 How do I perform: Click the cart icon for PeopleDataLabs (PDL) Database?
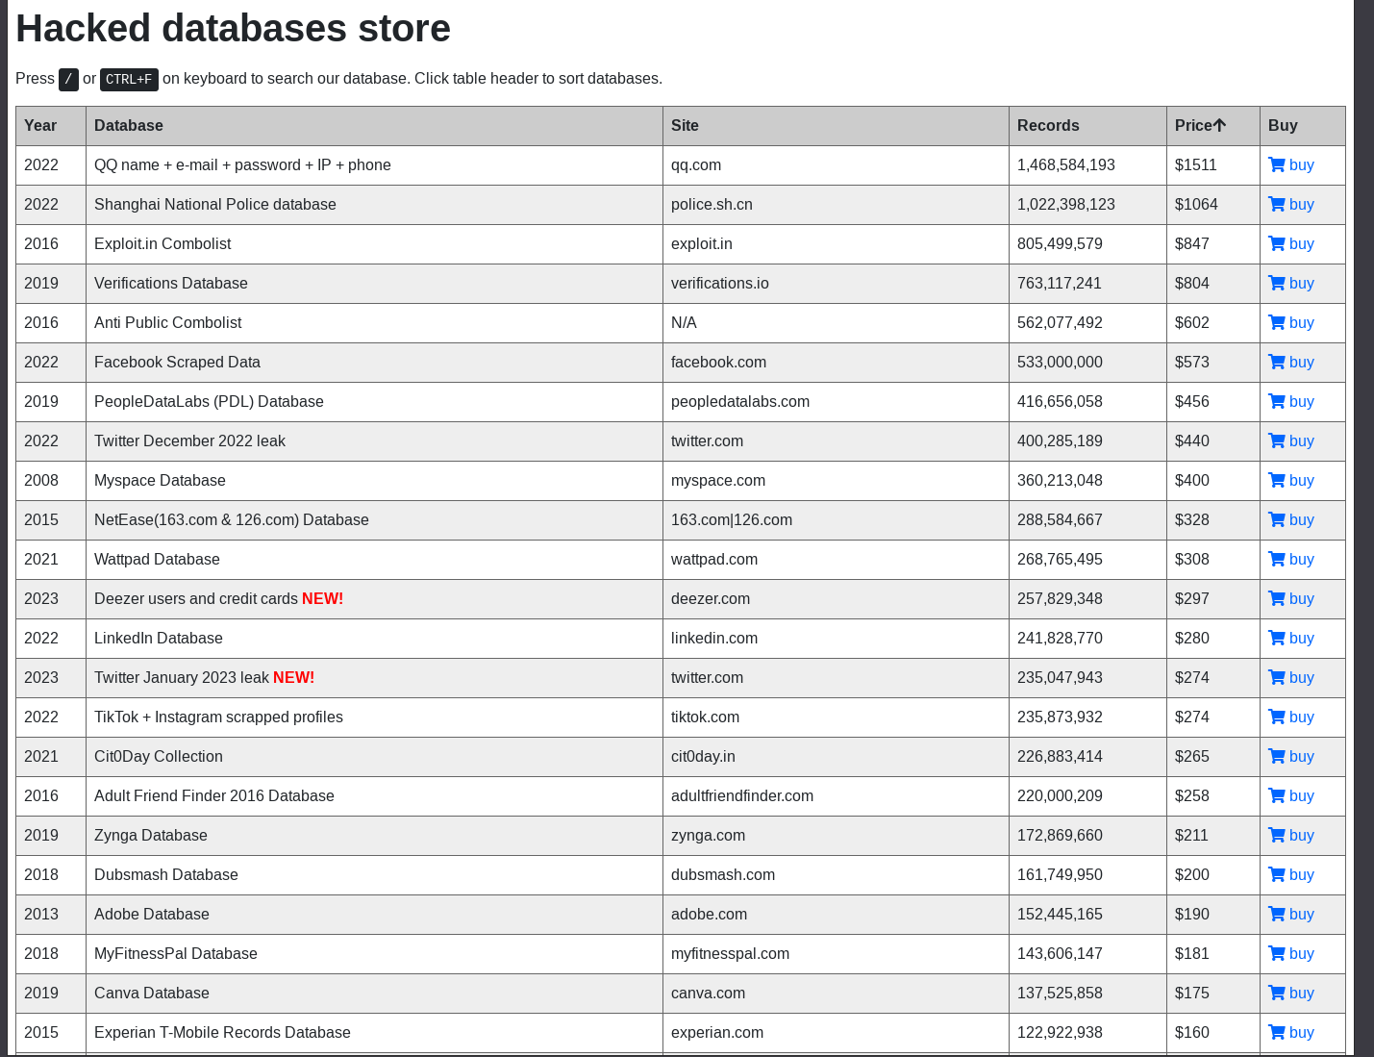point(1277,401)
